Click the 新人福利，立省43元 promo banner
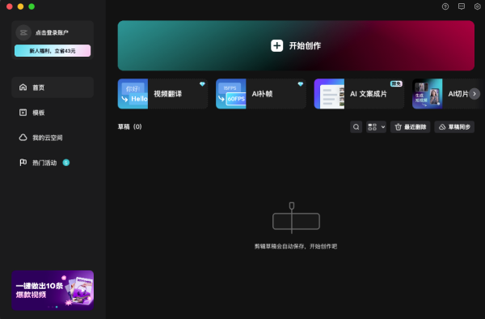Viewport: 485px width, 319px height. (x=53, y=51)
